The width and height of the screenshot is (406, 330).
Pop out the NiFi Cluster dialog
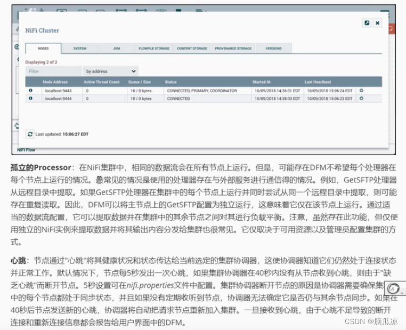point(367,23)
